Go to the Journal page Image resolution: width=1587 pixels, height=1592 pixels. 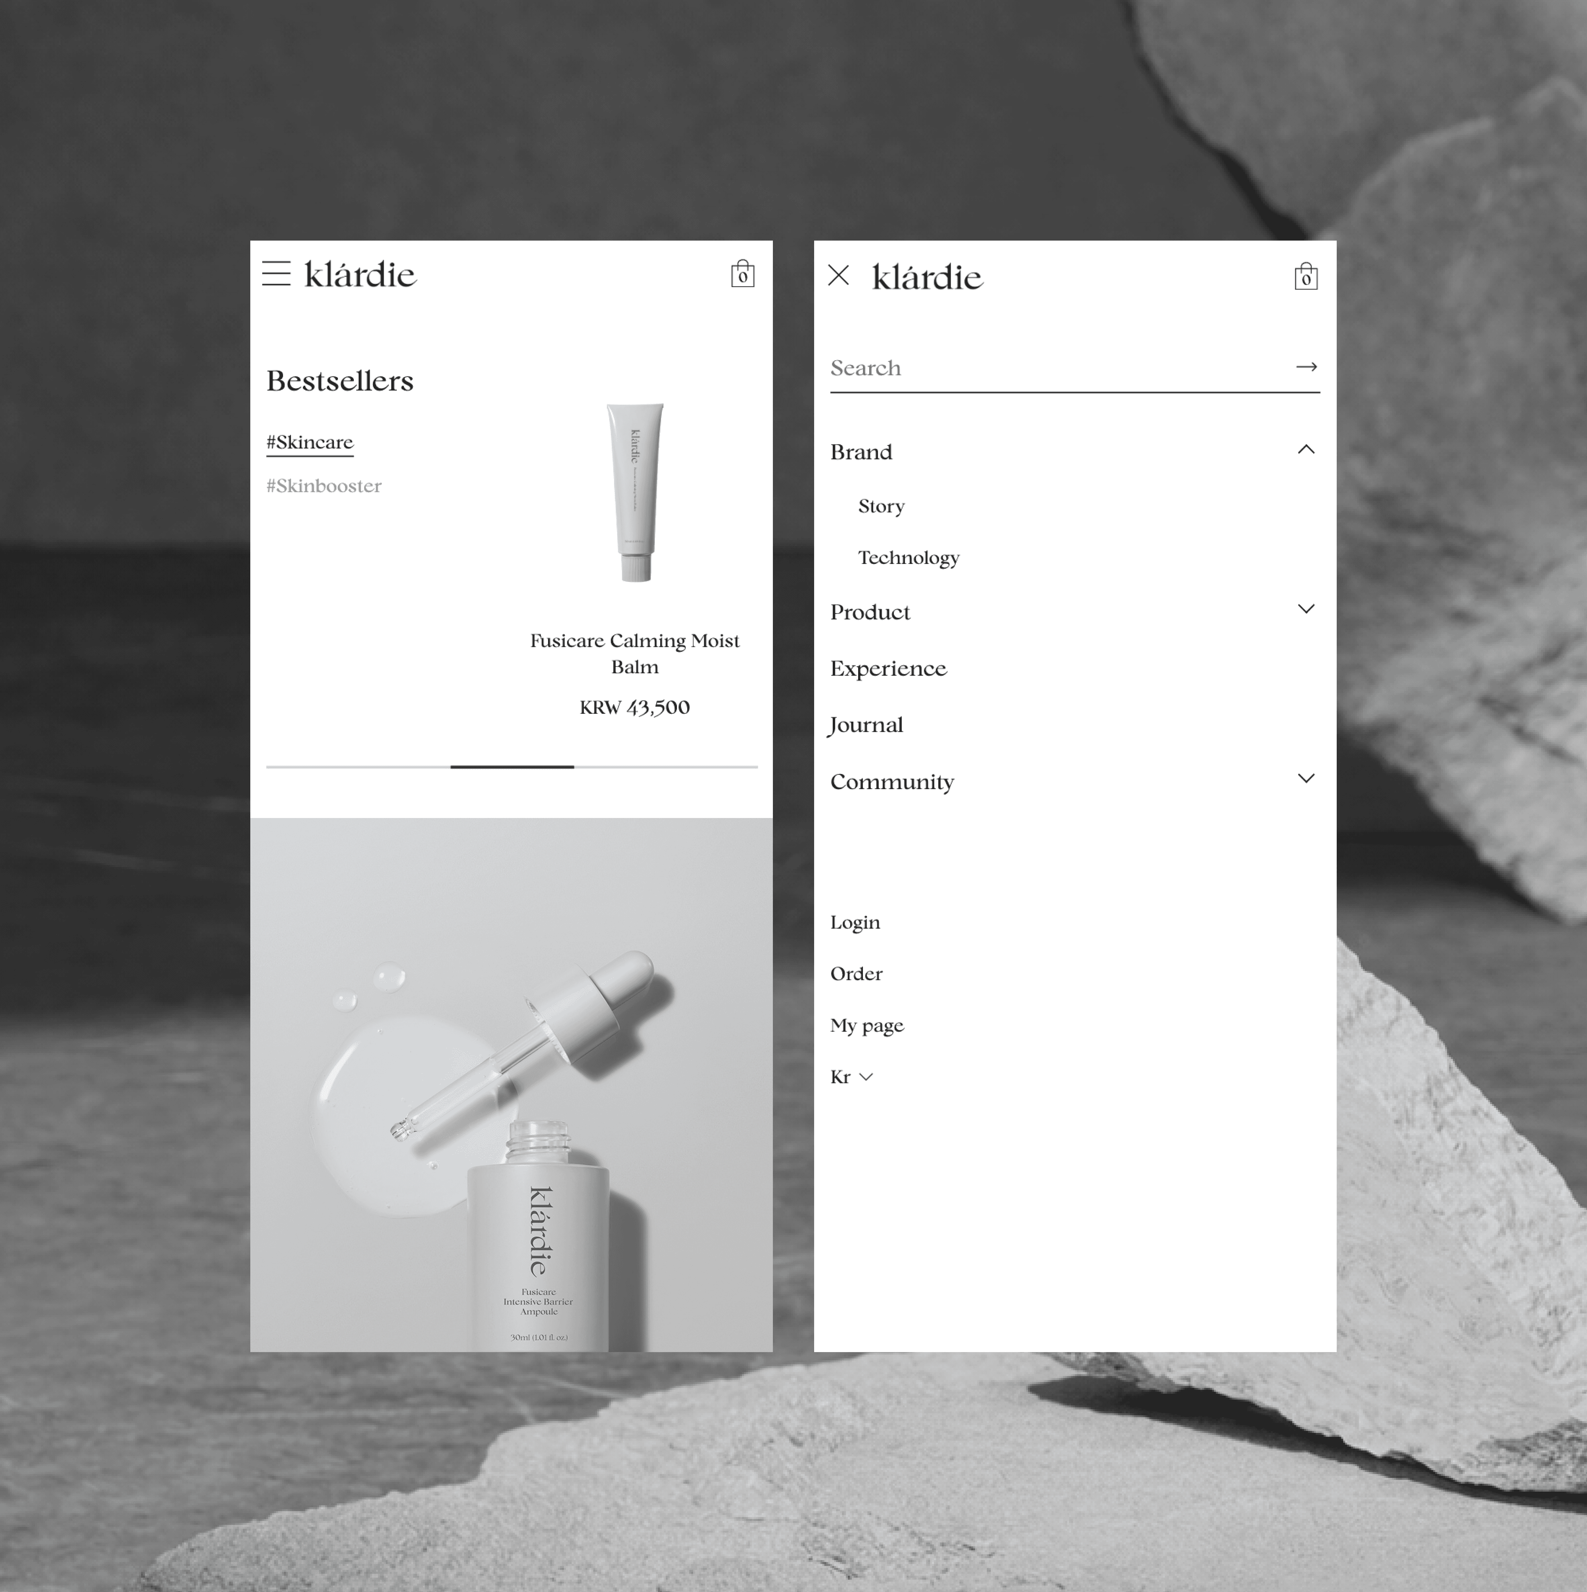tap(866, 725)
